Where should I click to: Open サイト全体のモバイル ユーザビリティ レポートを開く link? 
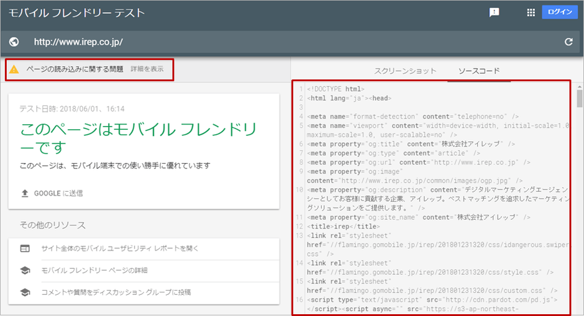tap(120, 248)
